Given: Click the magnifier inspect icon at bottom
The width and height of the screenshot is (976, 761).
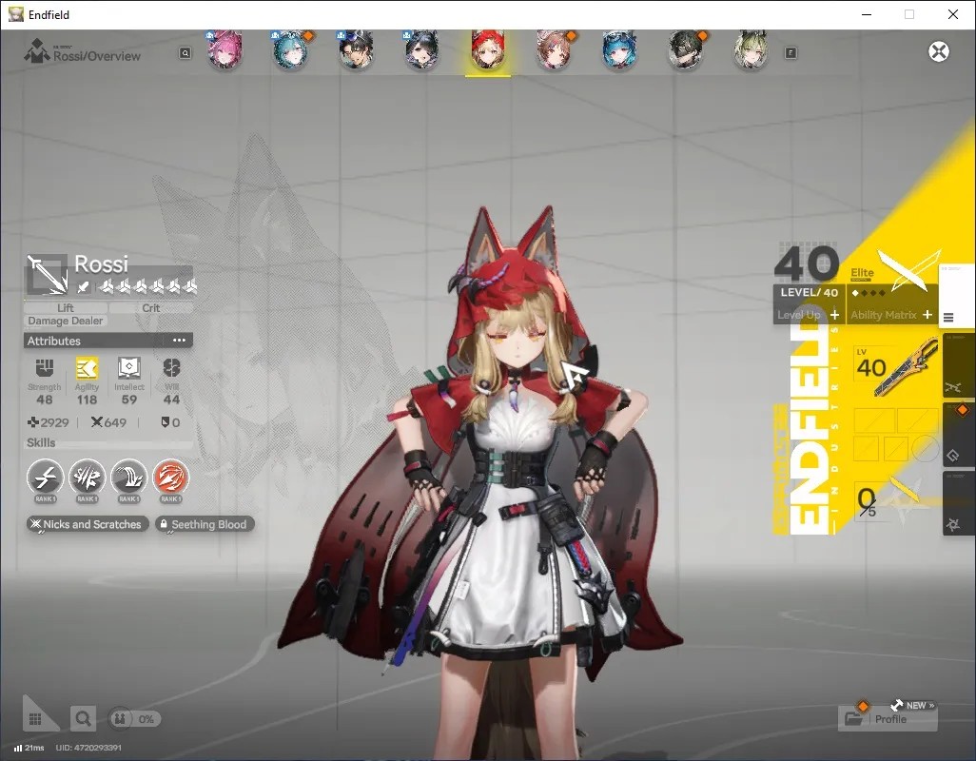Looking at the screenshot, I should click(83, 719).
